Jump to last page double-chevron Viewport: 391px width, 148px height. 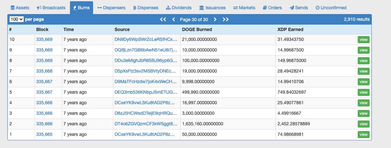[226, 19]
